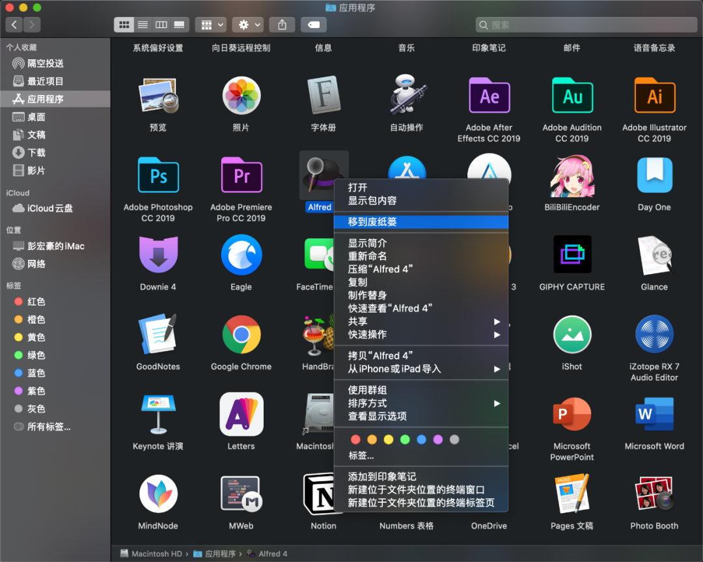703x562 pixels.
Task: Open iCloud 云盘 in the sidebar
Action: tap(55, 208)
